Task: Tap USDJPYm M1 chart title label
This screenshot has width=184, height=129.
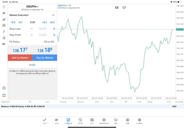Action: [64, 5]
